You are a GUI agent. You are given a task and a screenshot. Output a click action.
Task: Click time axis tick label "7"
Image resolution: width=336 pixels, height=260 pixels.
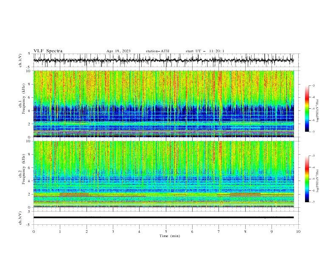pos(219,232)
